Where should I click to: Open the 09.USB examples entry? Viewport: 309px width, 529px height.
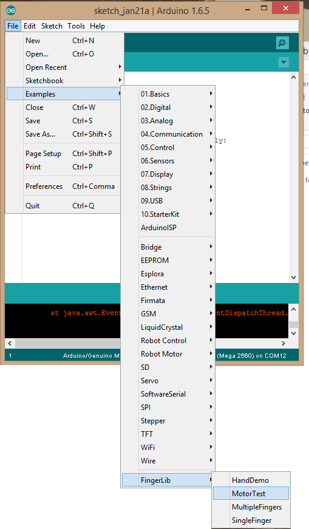point(168,201)
